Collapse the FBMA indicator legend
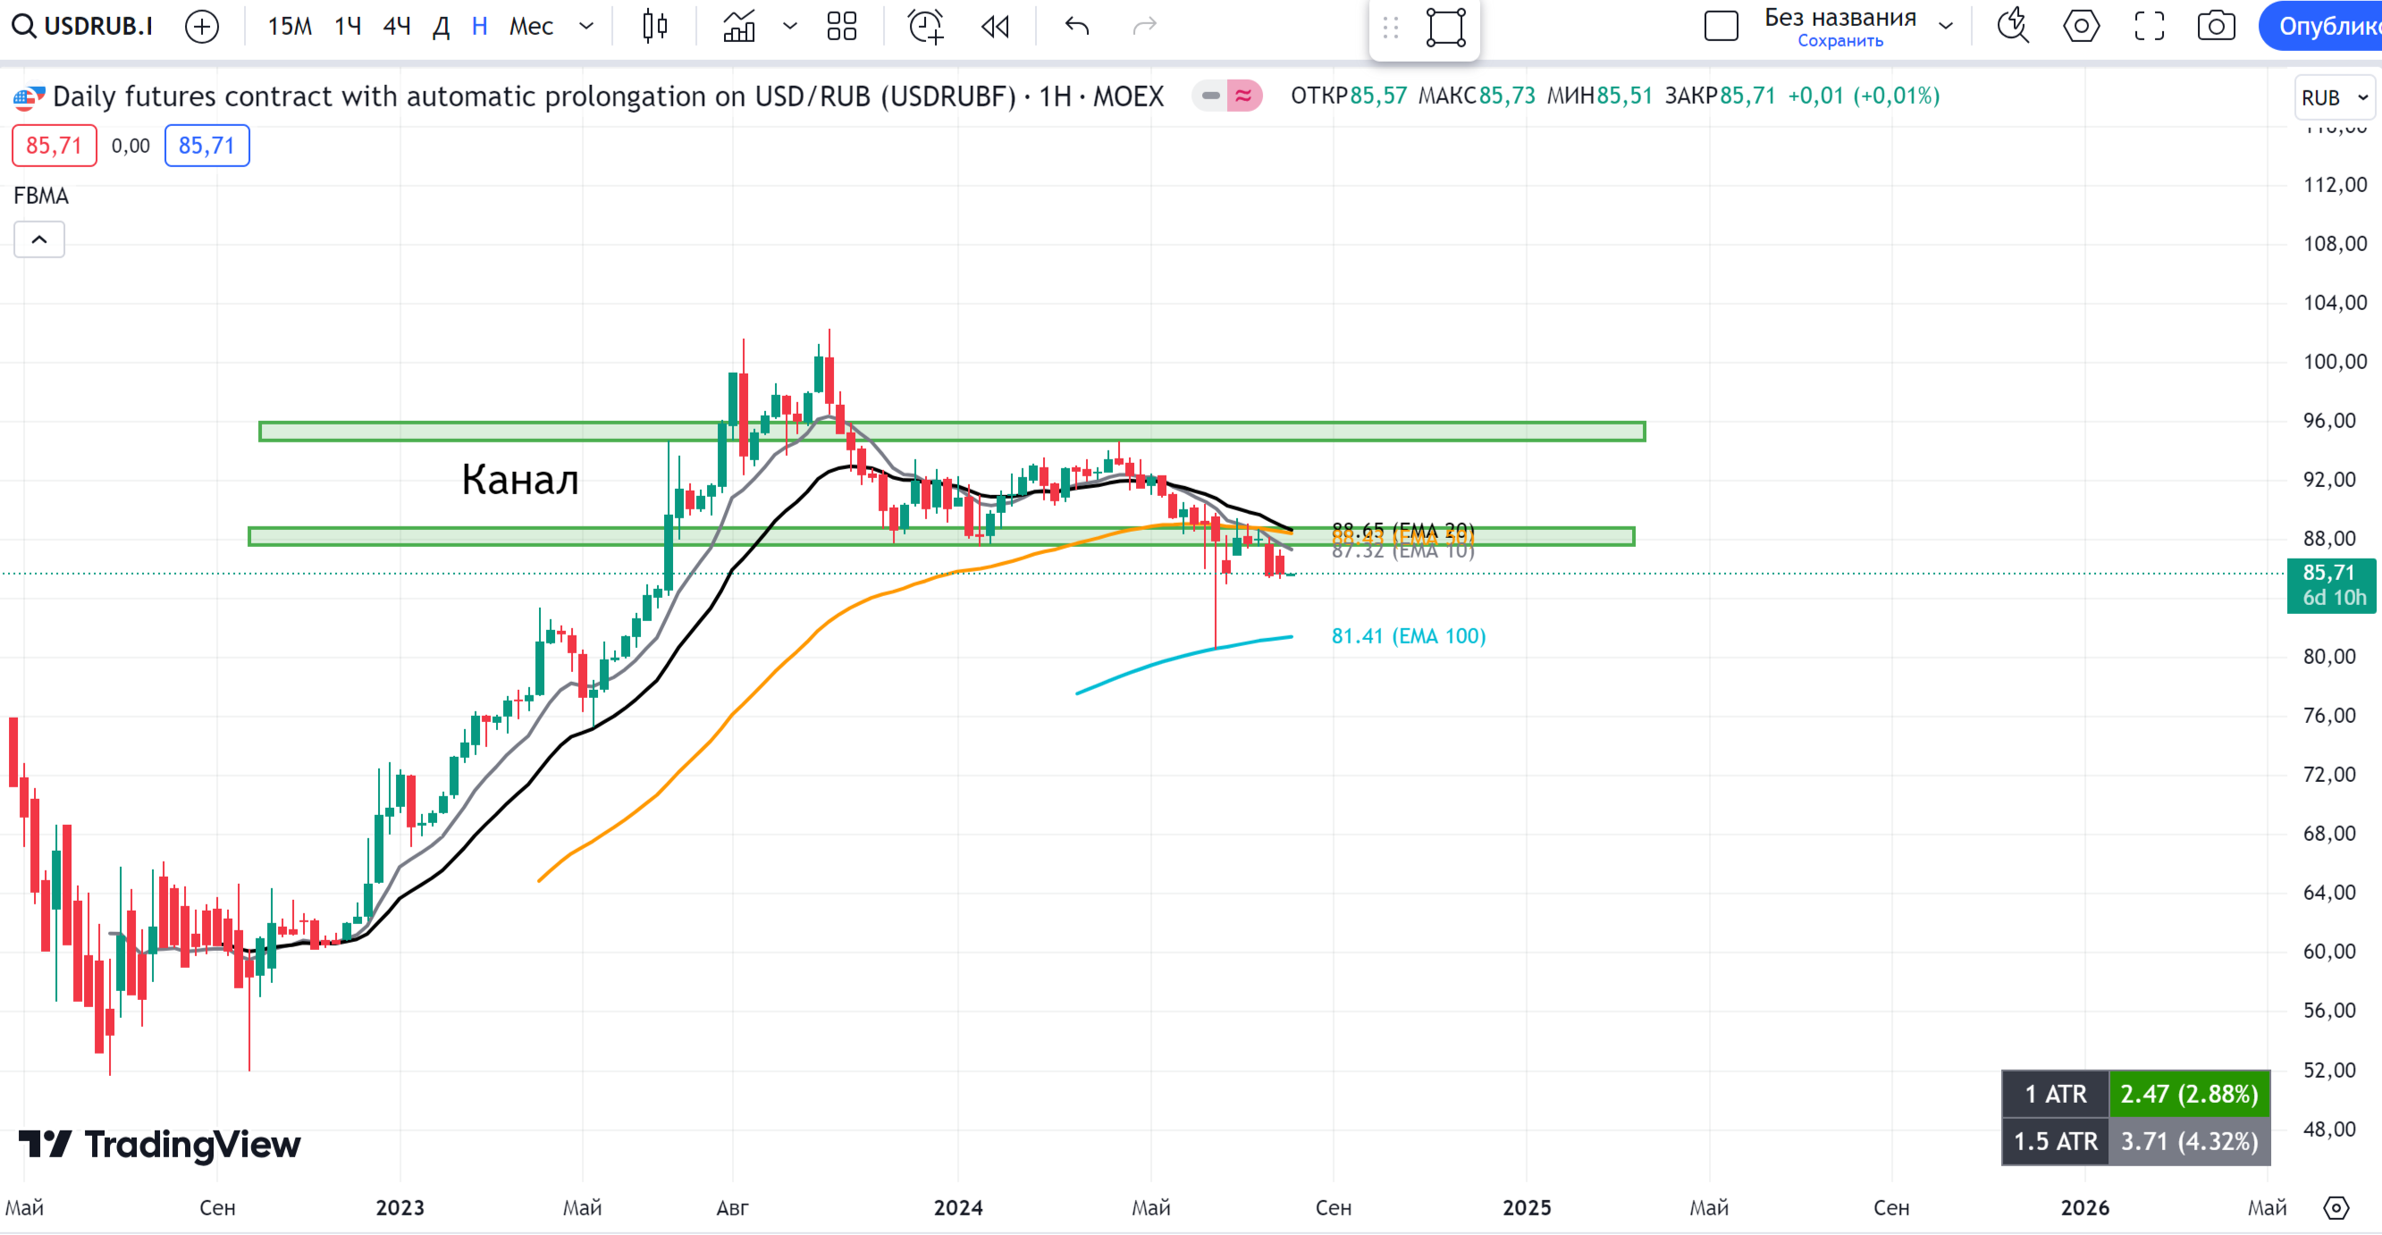This screenshot has height=1235, width=2382. point(38,239)
